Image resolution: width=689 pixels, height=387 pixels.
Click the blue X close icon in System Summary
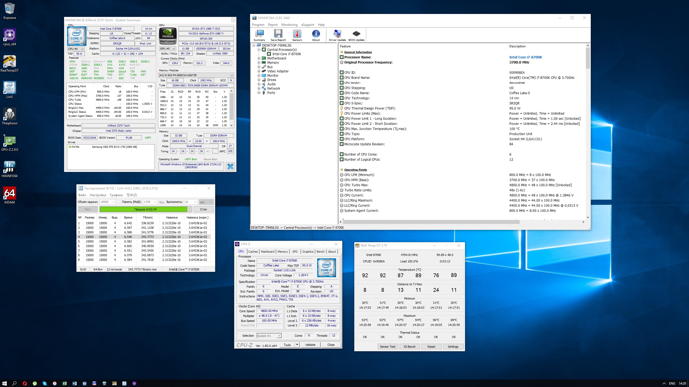point(230,167)
